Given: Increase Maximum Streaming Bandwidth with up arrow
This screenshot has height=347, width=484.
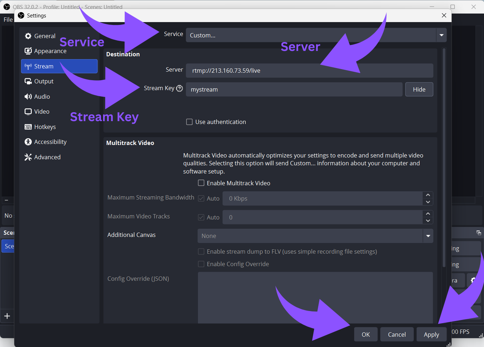Looking at the screenshot, I should pos(428,195).
